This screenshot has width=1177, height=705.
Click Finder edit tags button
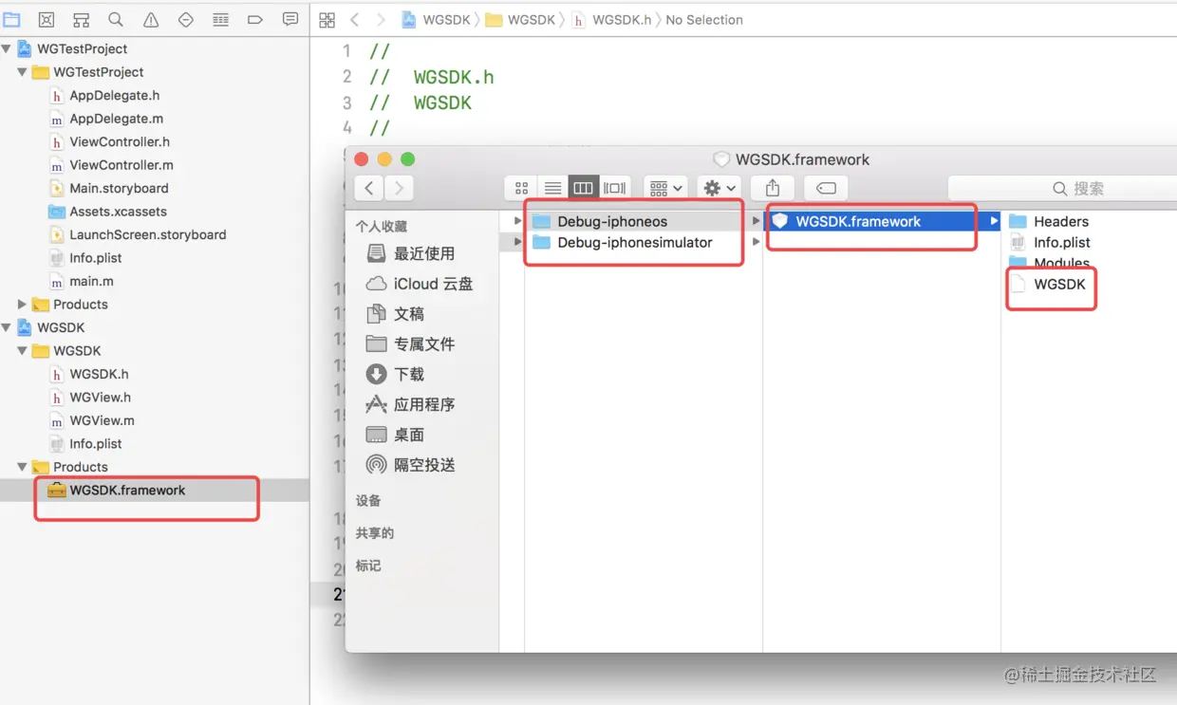click(826, 188)
